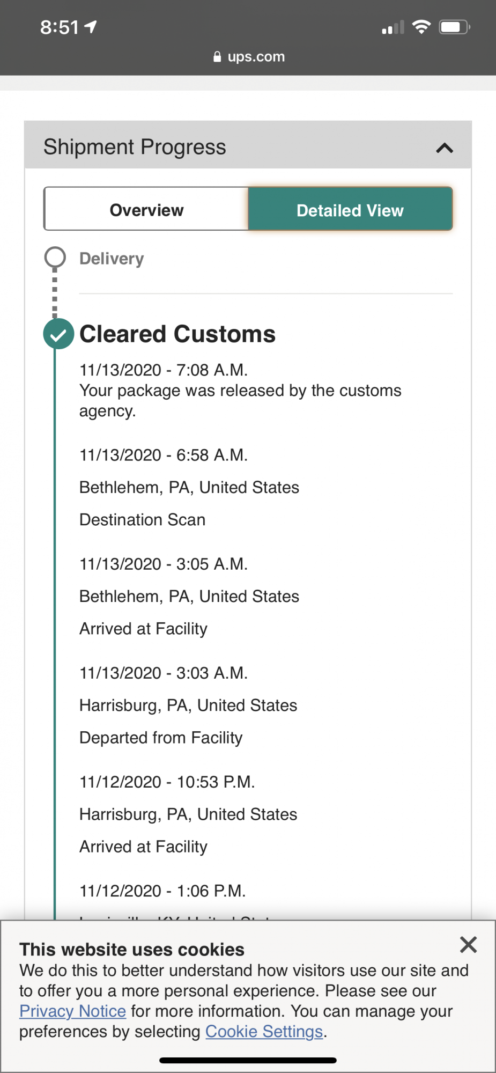
Task: Switch to the Overview tab
Action: pyautogui.click(x=146, y=210)
